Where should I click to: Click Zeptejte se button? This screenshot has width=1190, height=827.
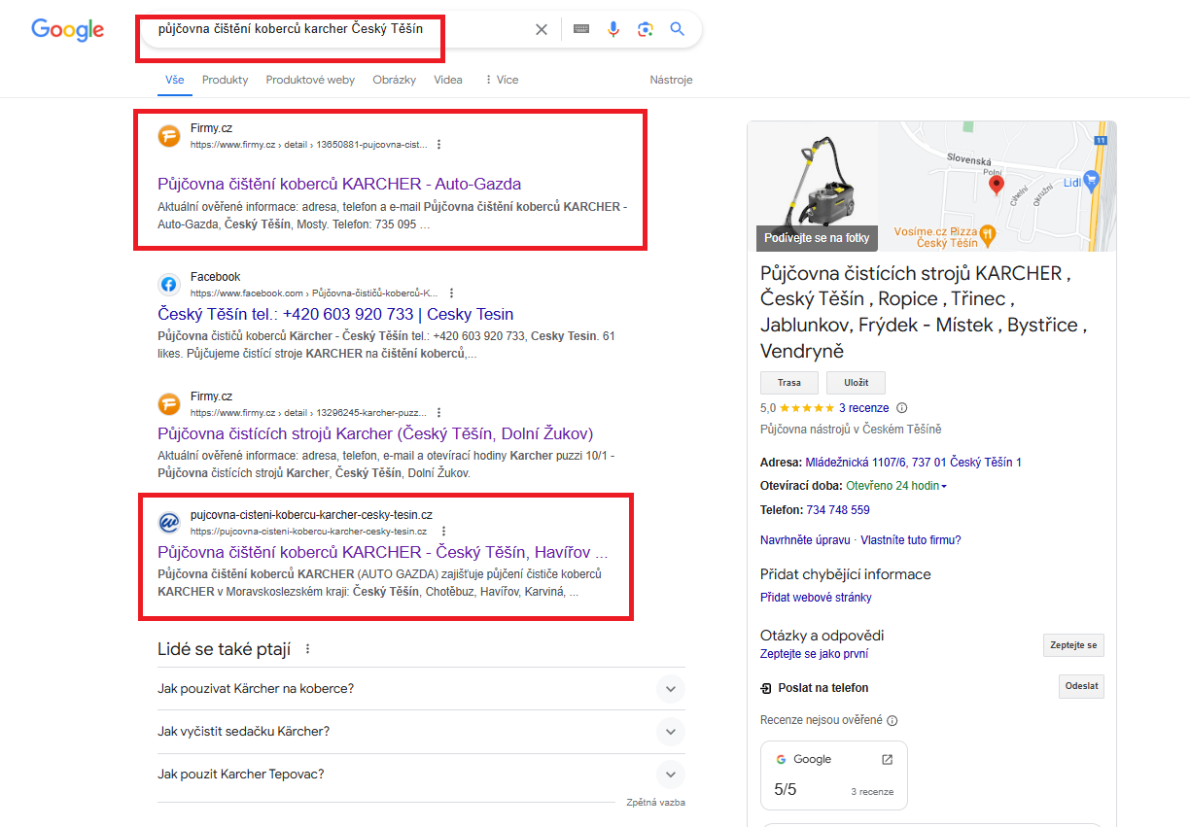pyautogui.click(x=1073, y=645)
